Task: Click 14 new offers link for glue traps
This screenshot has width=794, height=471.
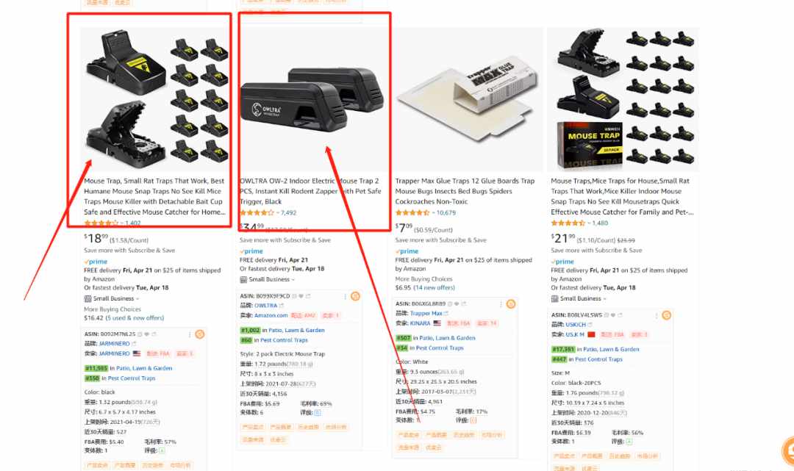Action: click(x=434, y=287)
